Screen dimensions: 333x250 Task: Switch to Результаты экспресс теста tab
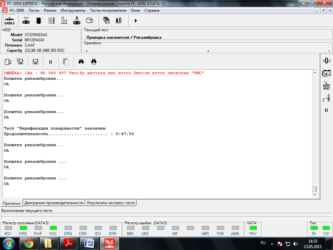111,203
